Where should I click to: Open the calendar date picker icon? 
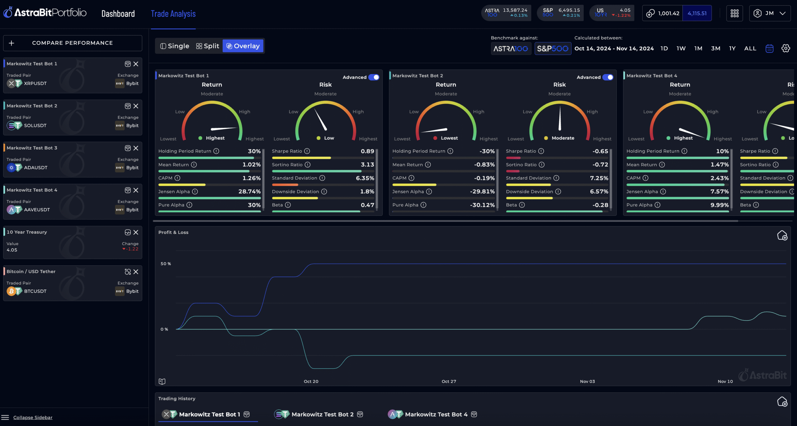(x=769, y=49)
